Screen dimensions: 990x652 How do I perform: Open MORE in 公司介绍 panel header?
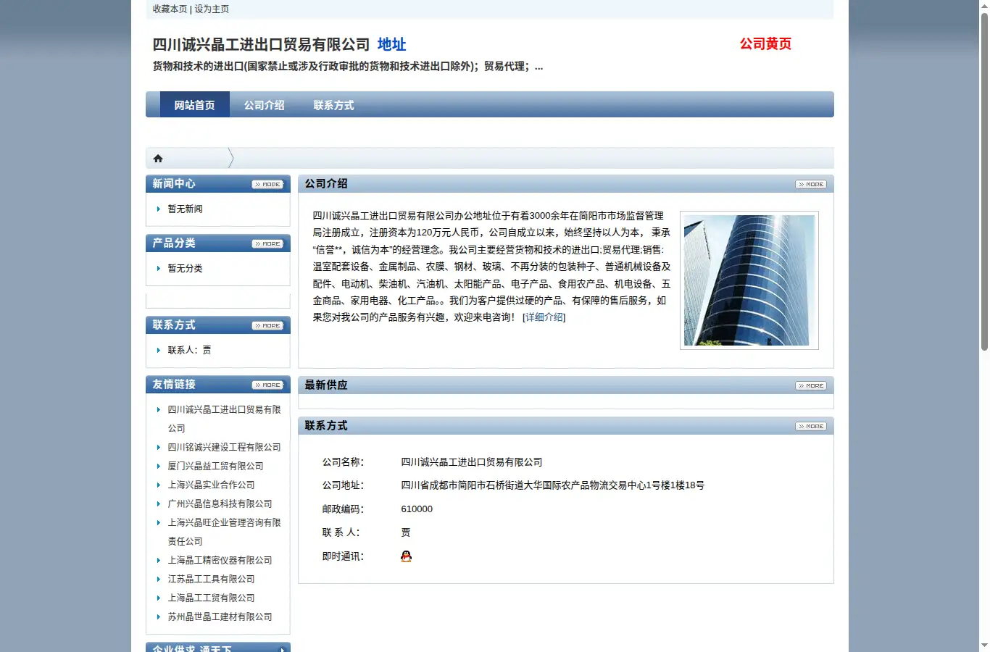[810, 185]
